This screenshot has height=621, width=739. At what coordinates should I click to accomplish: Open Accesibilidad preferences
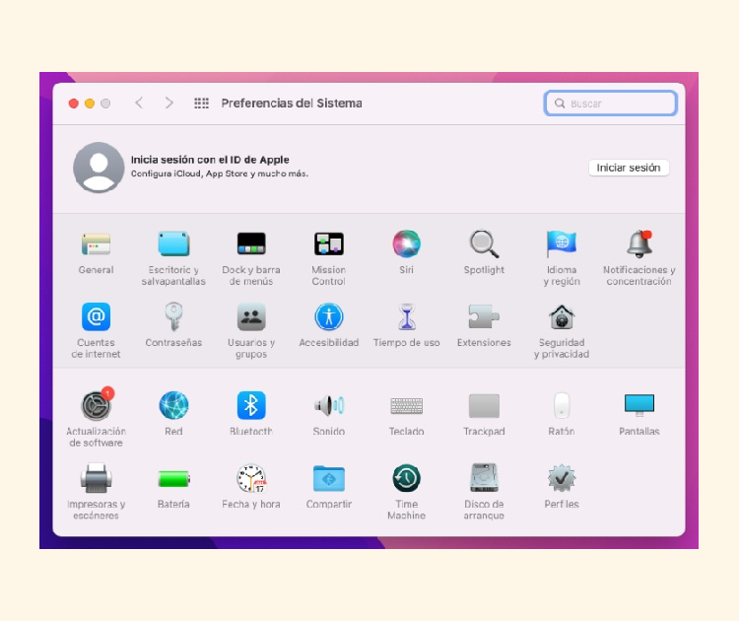[329, 316]
